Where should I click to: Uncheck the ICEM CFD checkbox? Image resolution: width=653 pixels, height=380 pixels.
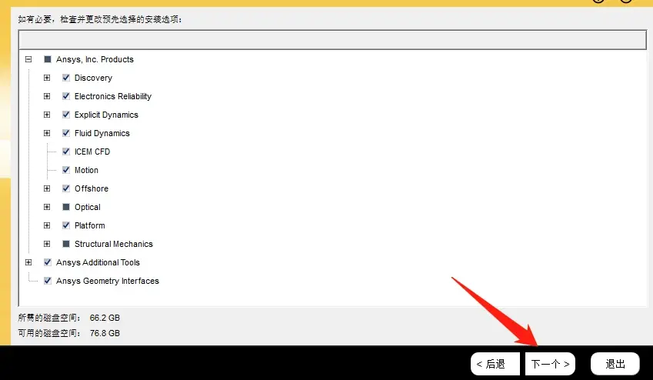[x=66, y=152]
